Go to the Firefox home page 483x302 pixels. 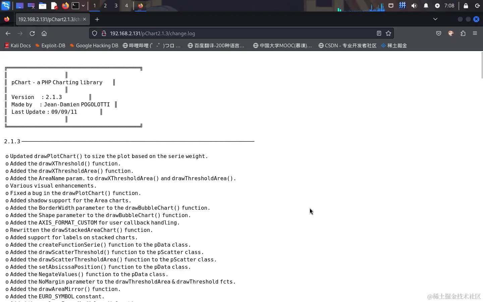[44, 33]
